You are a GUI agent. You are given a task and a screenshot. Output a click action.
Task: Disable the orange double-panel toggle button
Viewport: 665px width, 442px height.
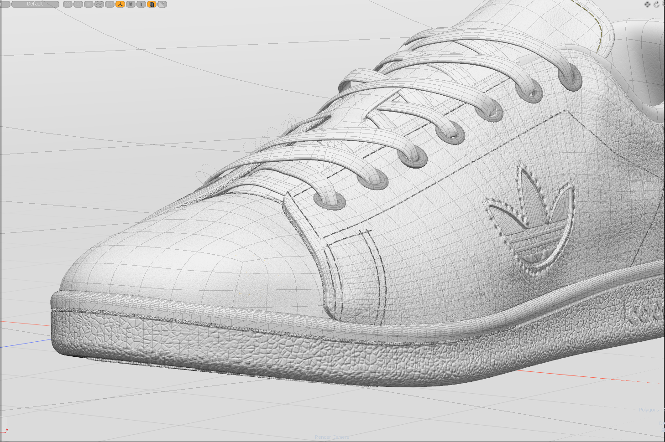[x=152, y=4]
